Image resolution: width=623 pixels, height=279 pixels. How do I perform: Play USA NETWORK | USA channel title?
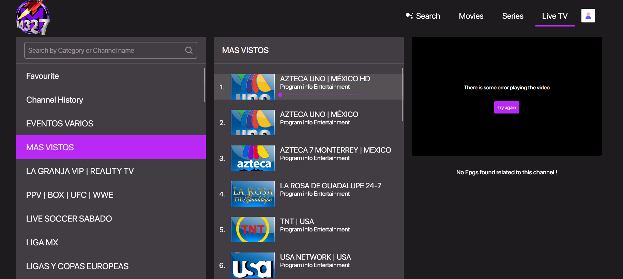[x=315, y=257]
